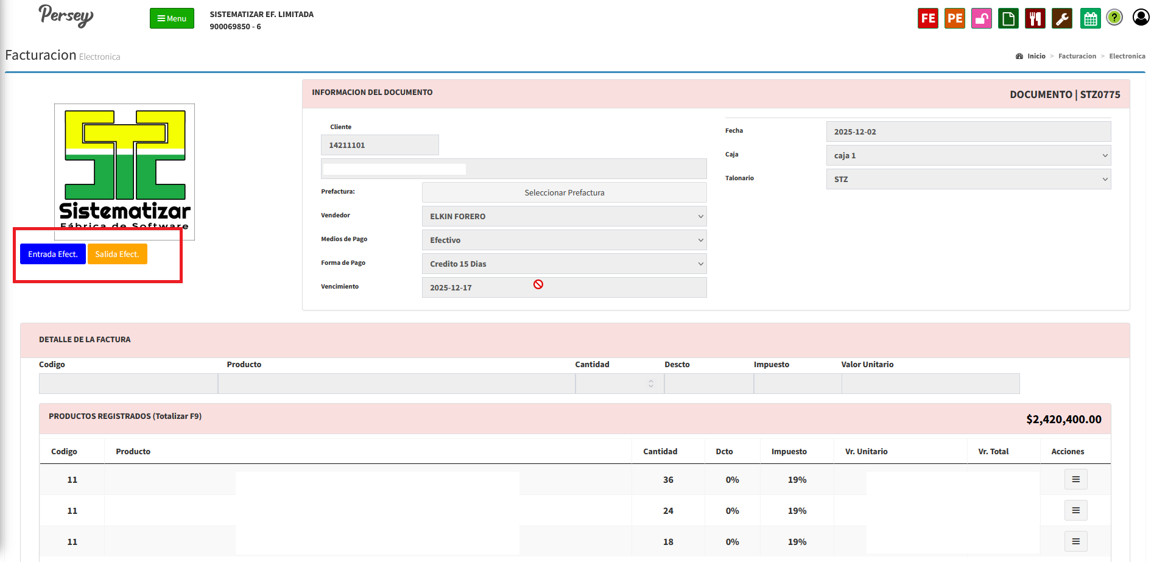
Task: Open the green Menu button
Action: click(172, 18)
